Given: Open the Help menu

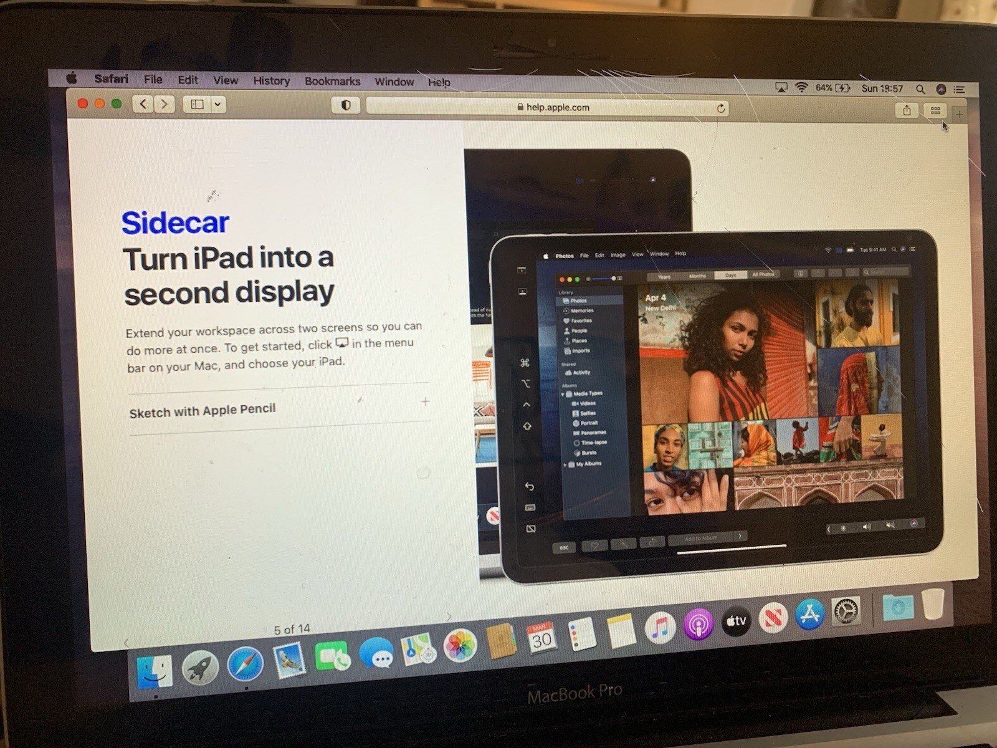Looking at the screenshot, I should coord(439,82).
